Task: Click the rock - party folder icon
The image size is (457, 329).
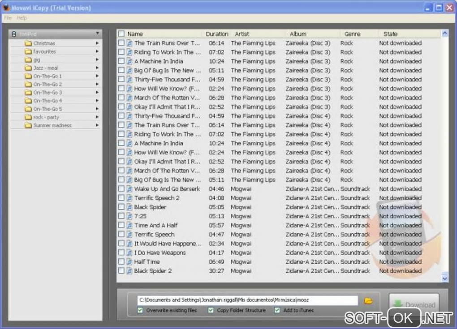Action: [x=28, y=117]
